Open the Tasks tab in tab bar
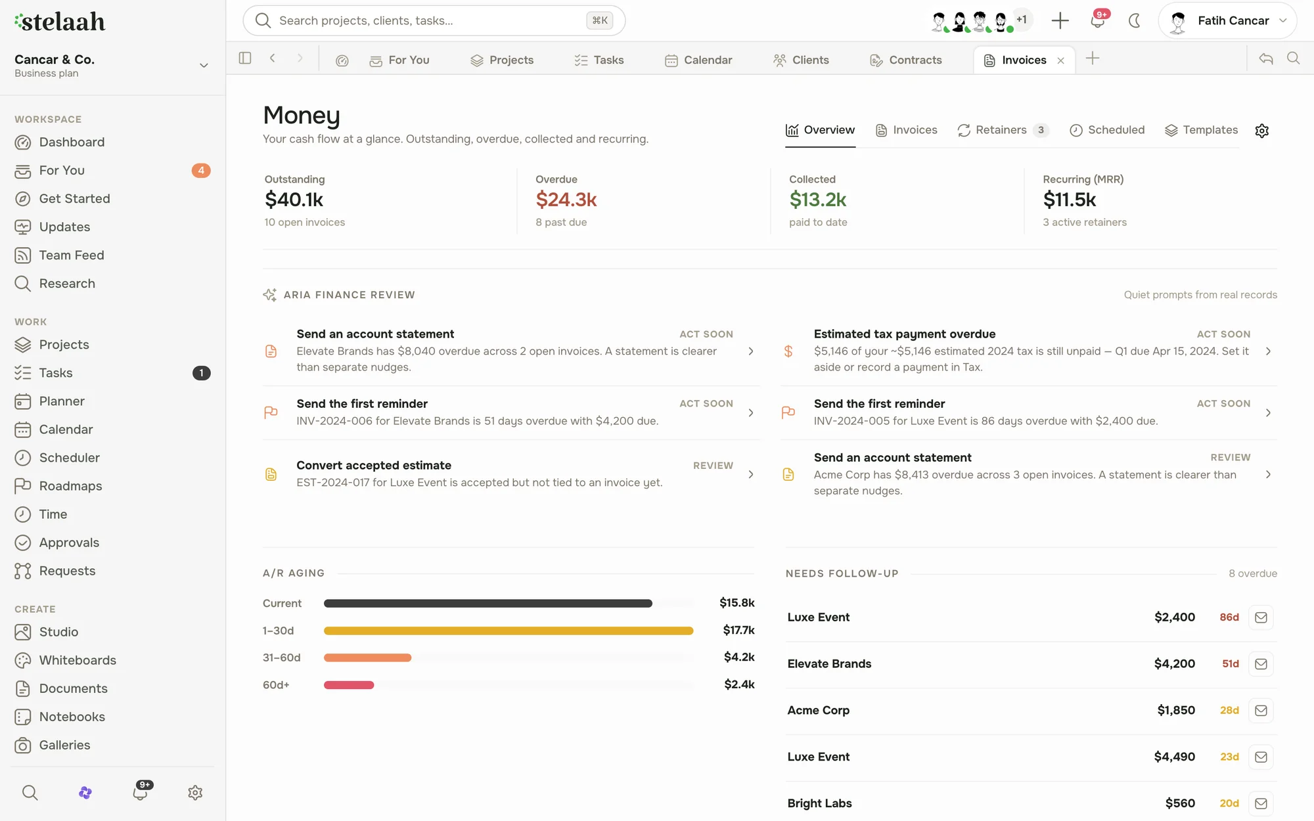Viewport: 1314px width, 821px height. tap(599, 60)
